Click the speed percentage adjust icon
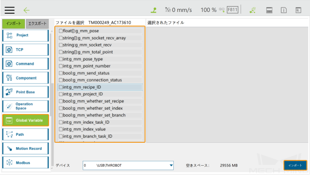310x175 pixels. tap(222, 10)
